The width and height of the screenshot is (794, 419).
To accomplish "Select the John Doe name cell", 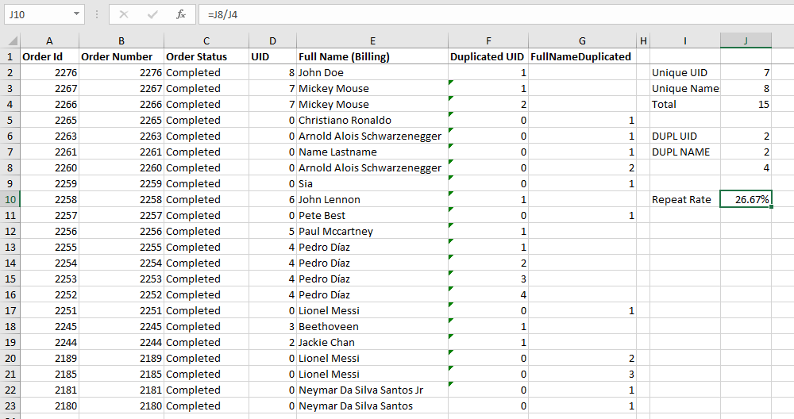I will [372, 72].
